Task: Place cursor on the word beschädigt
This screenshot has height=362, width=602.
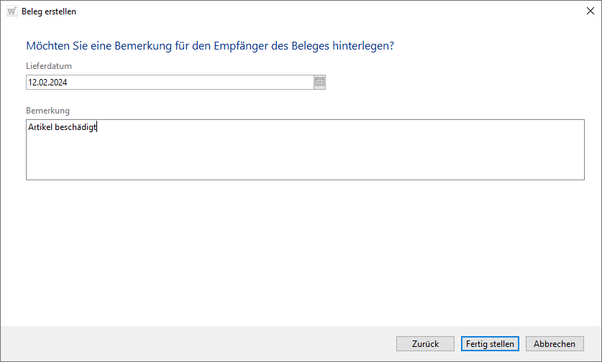Action: (x=76, y=128)
